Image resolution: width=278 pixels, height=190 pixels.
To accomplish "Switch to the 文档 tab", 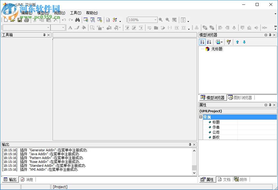I will click(x=224, y=180).
